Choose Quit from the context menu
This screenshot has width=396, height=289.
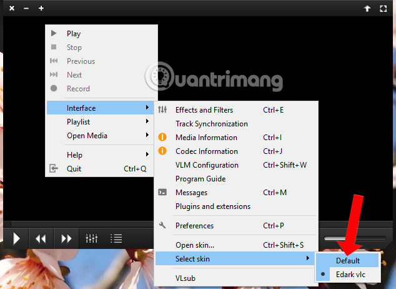click(101, 169)
